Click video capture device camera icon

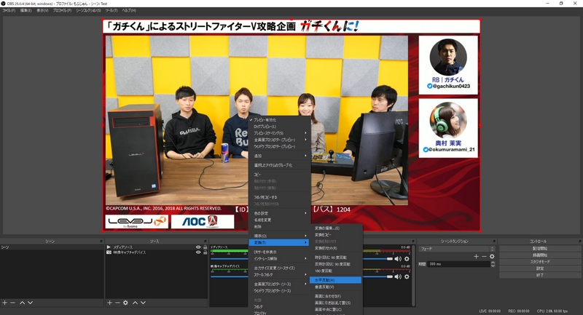pos(109,252)
